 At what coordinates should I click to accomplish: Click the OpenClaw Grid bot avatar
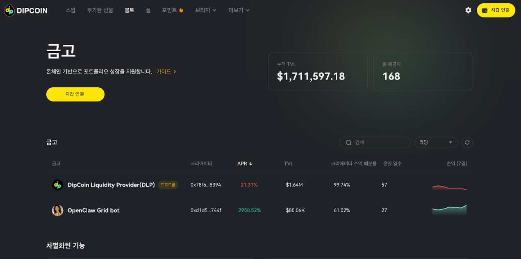(x=57, y=210)
